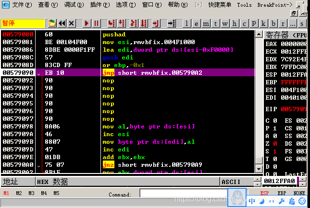Screen dimensions: 310x208
Task: Open the 帮助(H) menu
Action: click(177, 4)
